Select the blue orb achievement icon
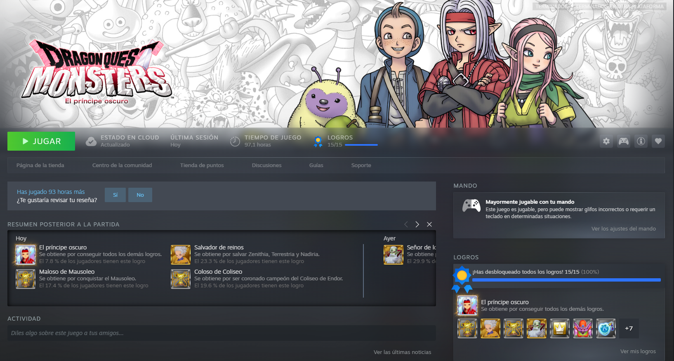Viewport: 674px width, 361px height. tap(606, 328)
